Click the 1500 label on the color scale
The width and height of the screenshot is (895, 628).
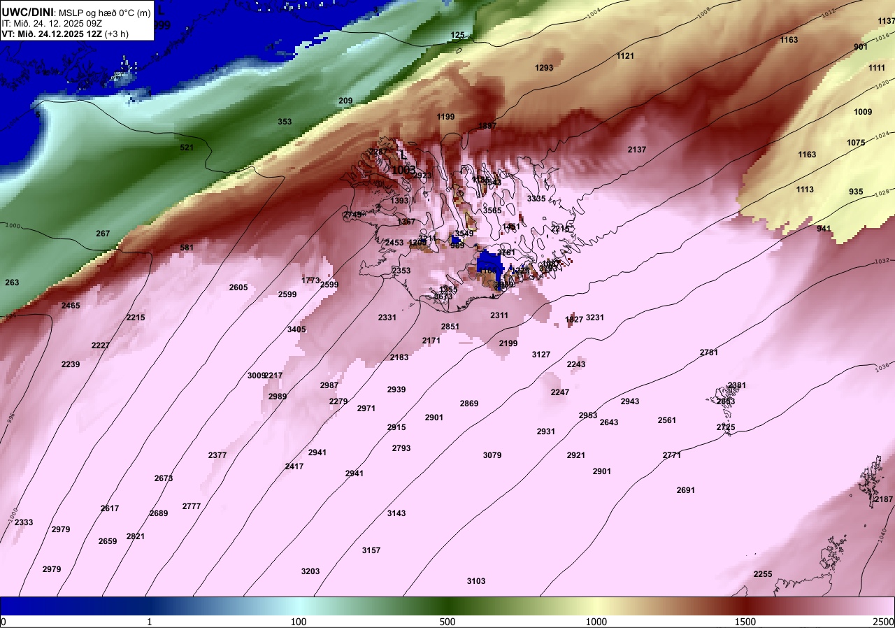pyautogui.click(x=745, y=622)
